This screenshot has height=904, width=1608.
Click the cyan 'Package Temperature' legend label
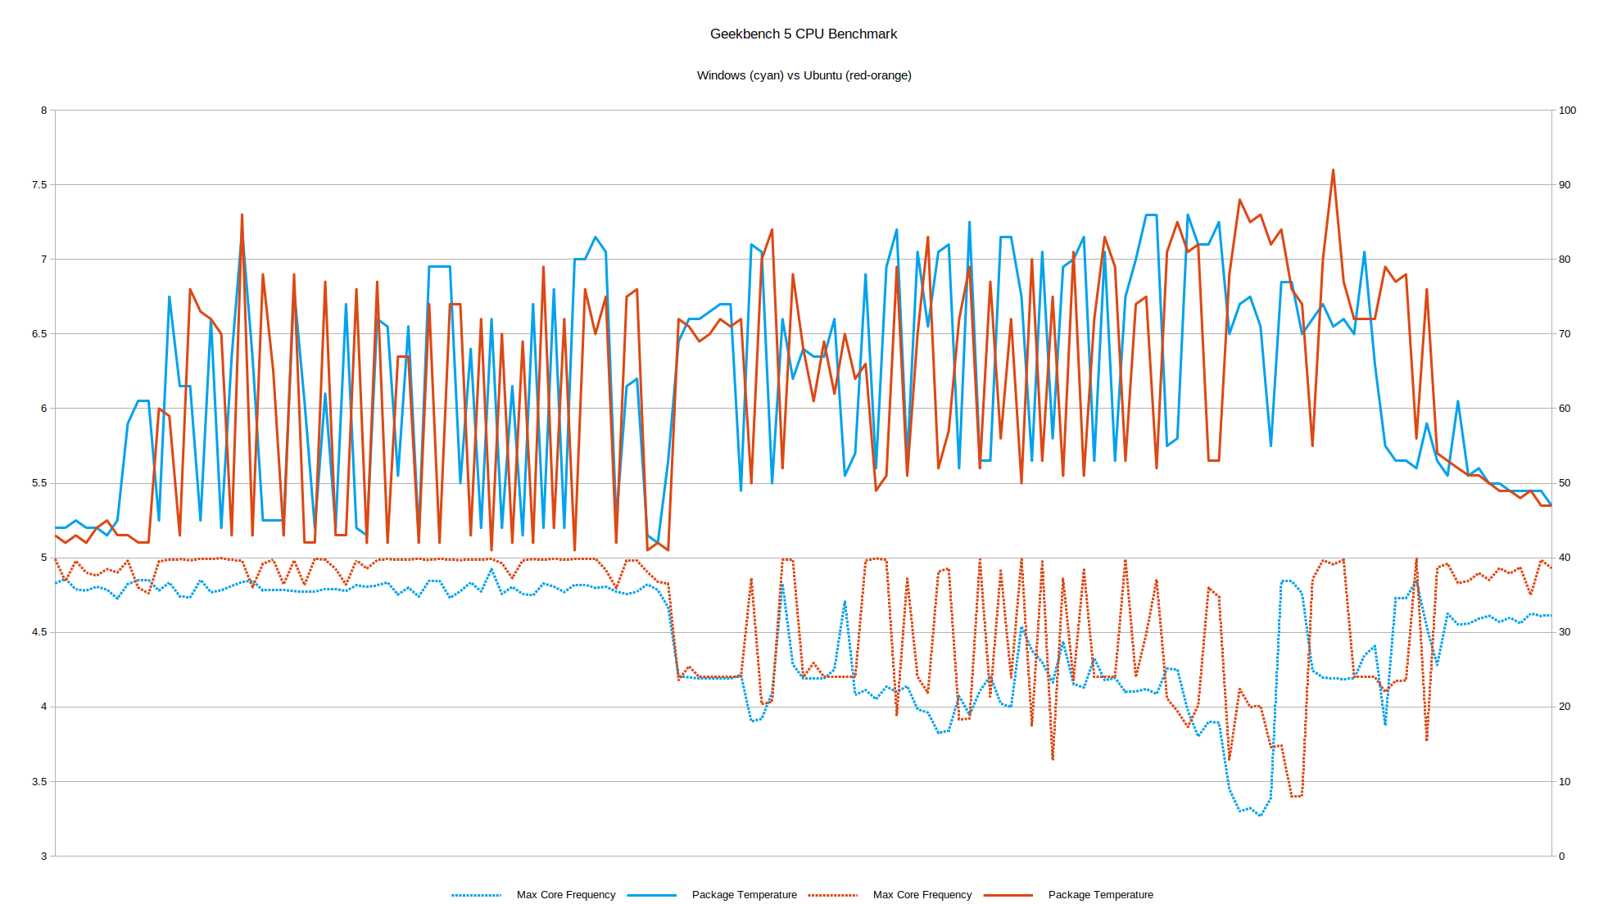click(x=745, y=895)
